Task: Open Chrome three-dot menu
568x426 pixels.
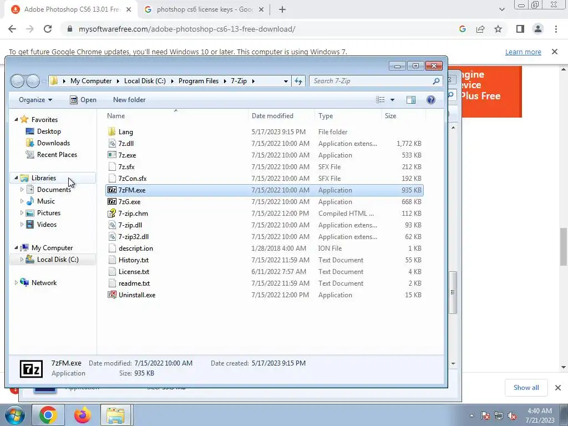Action: [x=556, y=29]
